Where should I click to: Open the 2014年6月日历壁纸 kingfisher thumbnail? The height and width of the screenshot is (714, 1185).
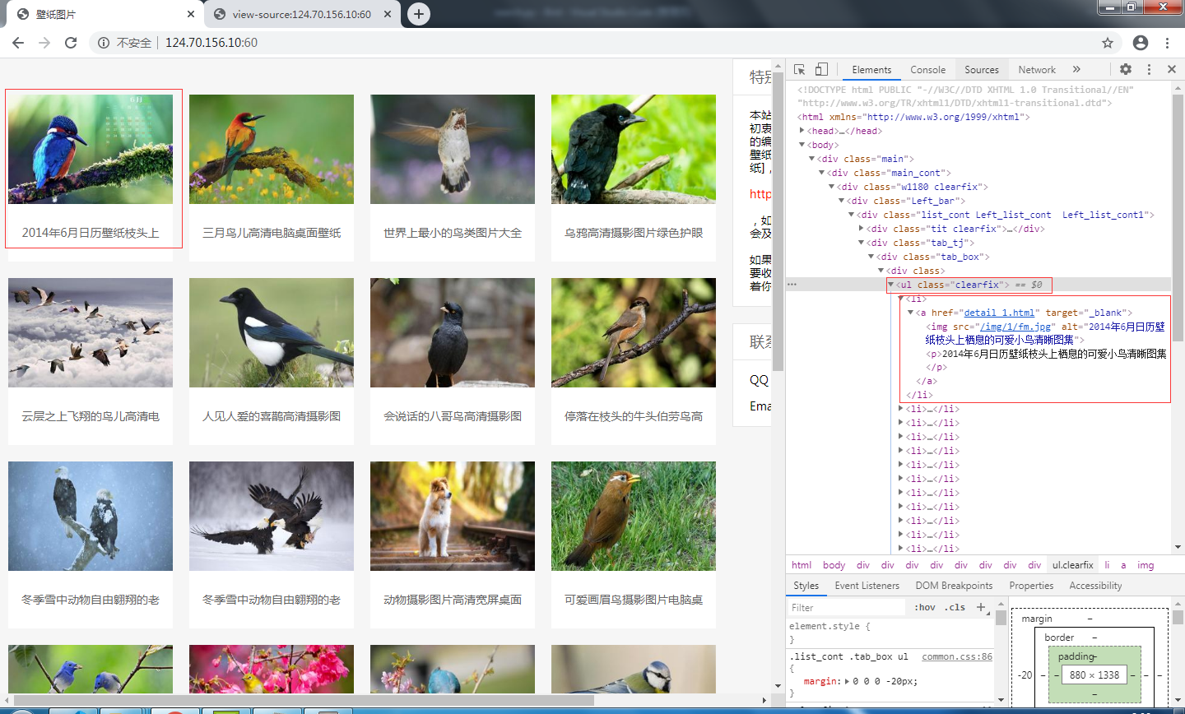91,149
